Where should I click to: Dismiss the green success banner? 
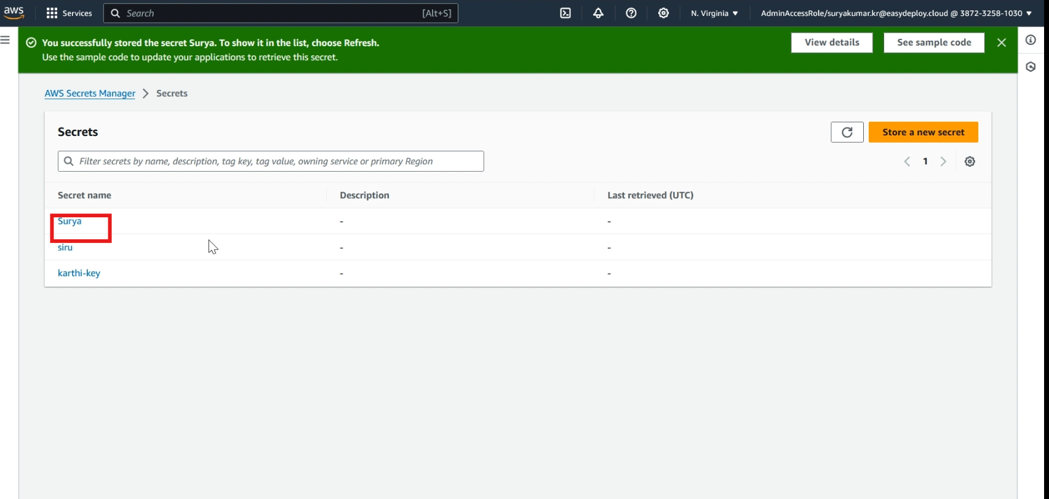pos(1002,42)
